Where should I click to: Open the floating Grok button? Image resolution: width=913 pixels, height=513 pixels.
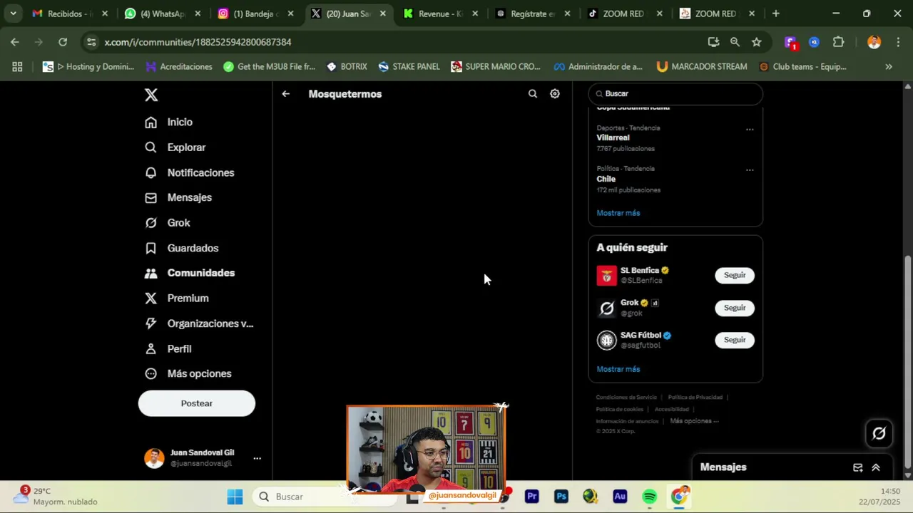point(879,433)
